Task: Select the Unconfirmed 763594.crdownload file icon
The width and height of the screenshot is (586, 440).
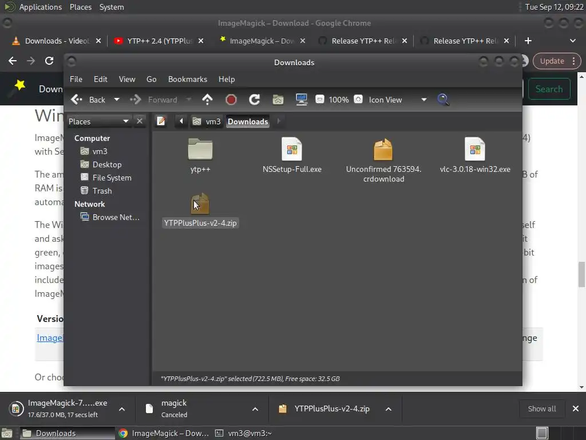Action: 383,150
